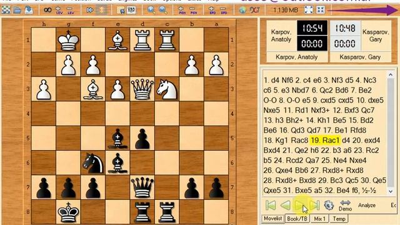Click the Analyze button
Screen dimensions: 400x225
click(367, 206)
